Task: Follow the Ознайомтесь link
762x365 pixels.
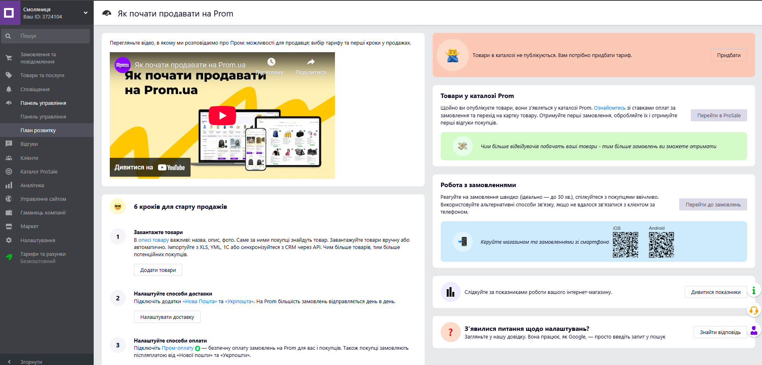Action: tap(610, 108)
